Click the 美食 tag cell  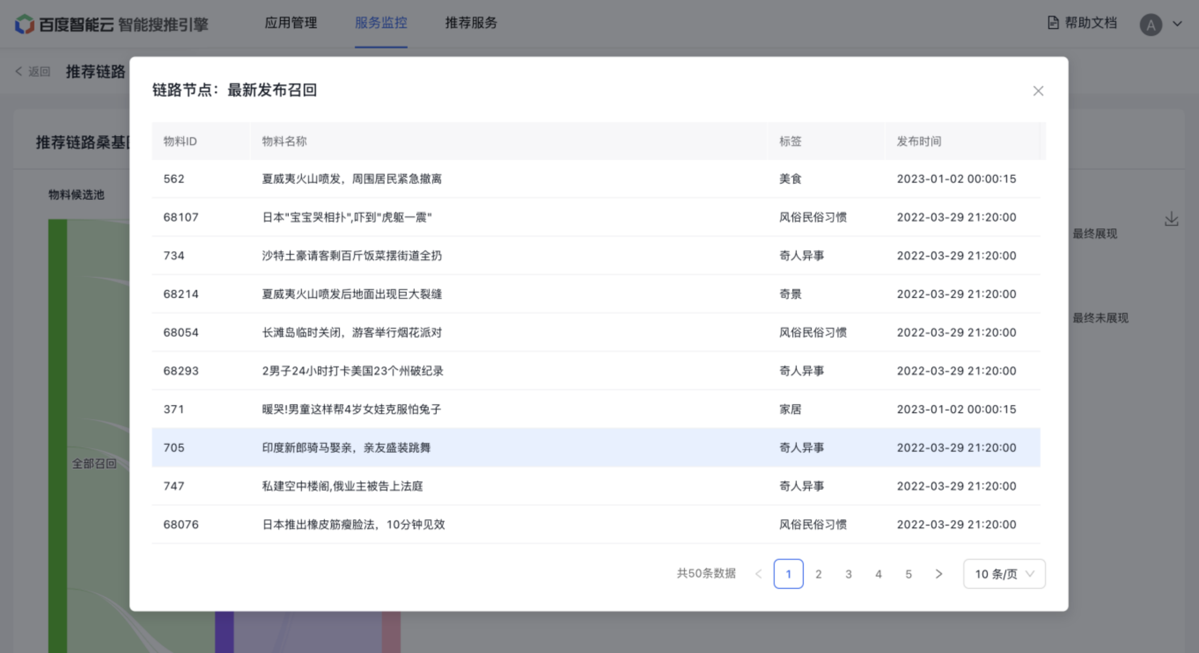click(x=790, y=179)
